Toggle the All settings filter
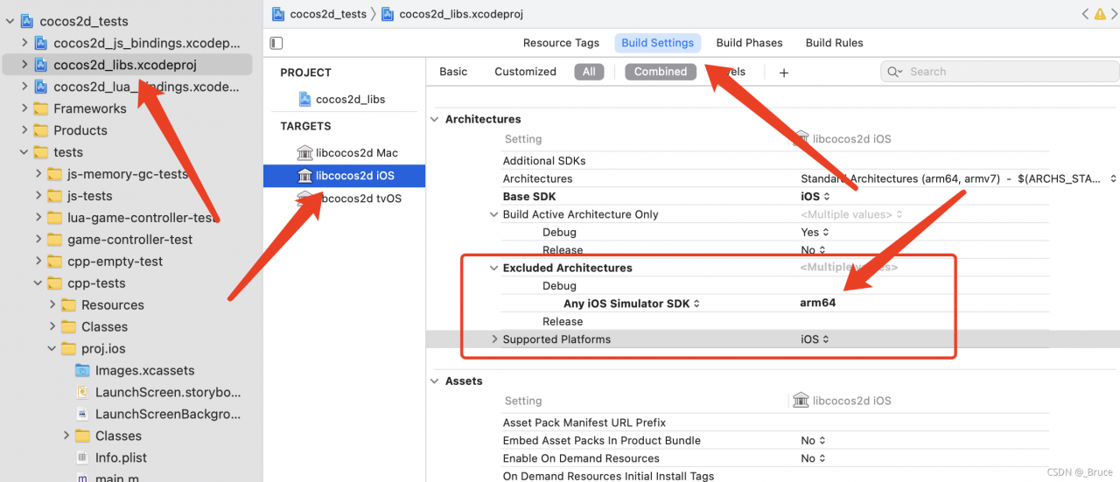 589,72
